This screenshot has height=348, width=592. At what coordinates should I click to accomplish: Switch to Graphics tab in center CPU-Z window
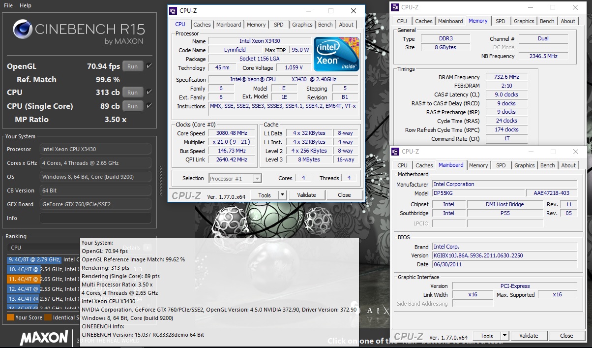(302, 25)
